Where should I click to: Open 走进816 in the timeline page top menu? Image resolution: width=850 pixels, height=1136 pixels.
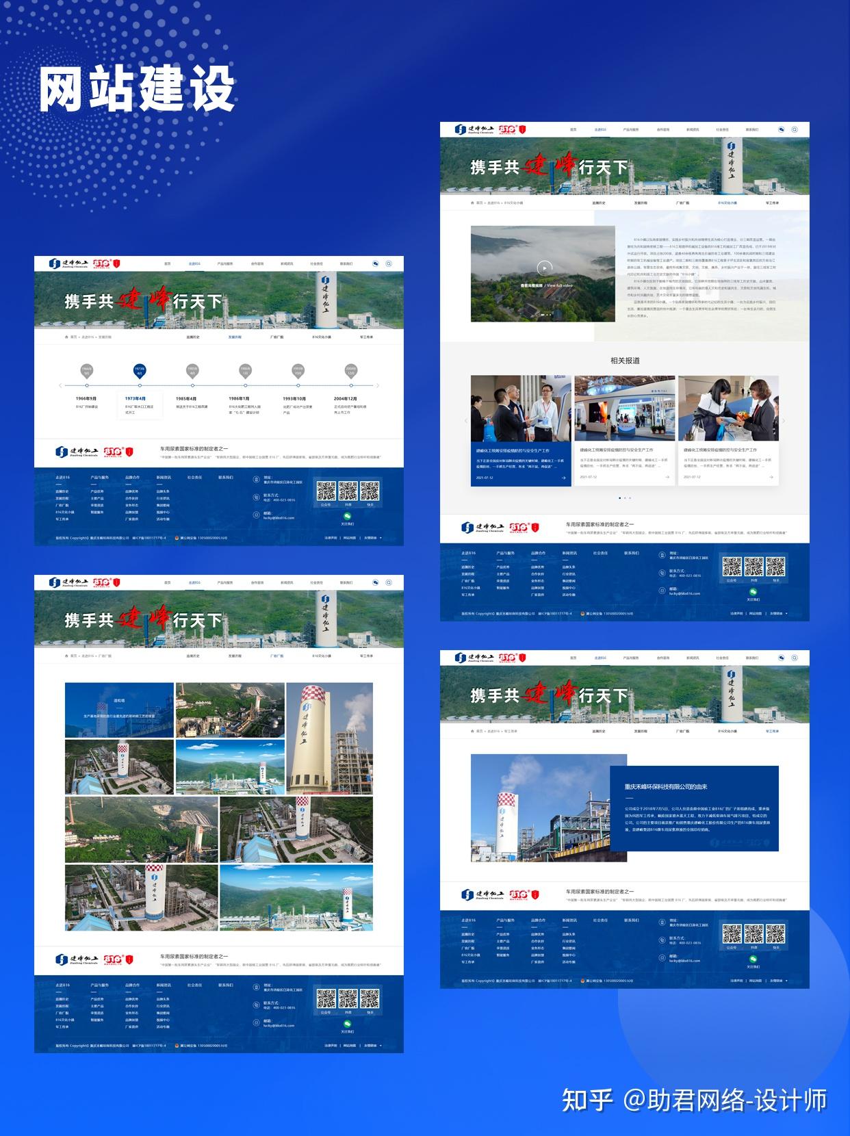pos(194,263)
